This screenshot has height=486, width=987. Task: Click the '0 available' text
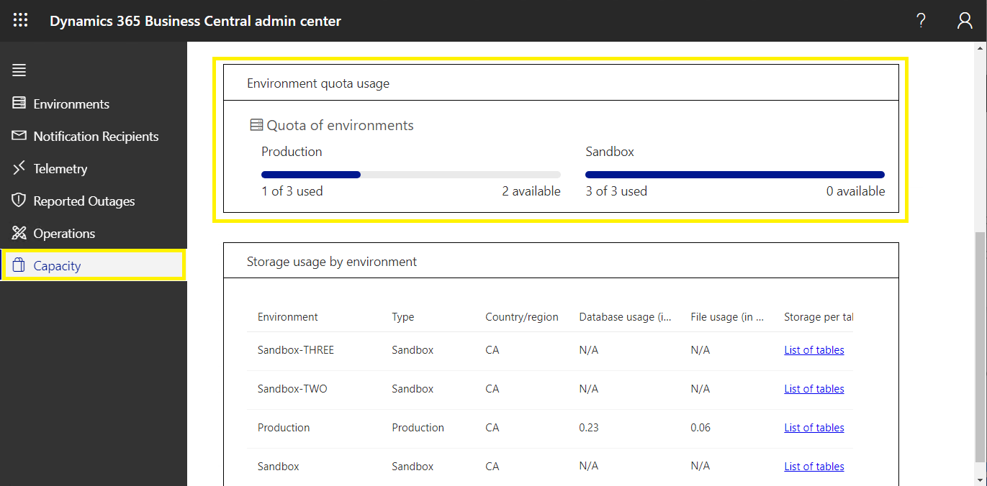coord(856,191)
